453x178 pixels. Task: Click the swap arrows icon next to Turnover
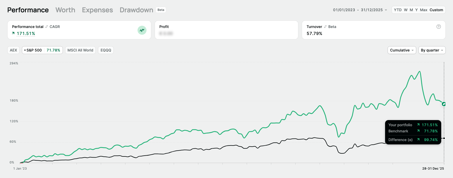[x=325, y=27]
